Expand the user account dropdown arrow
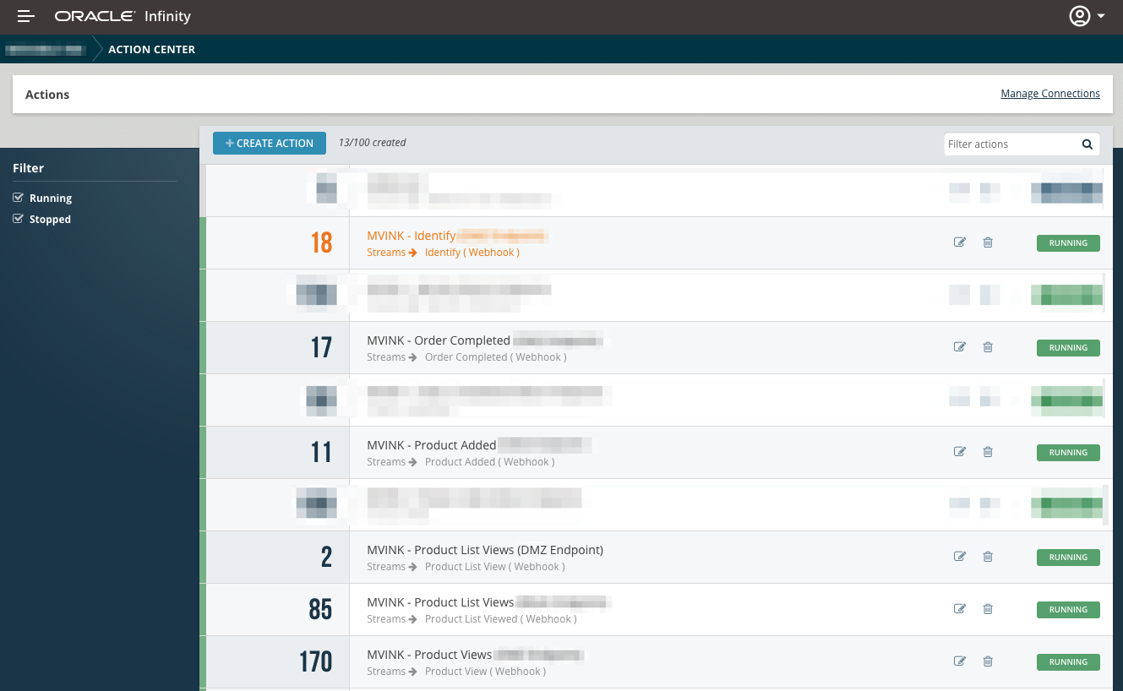 point(1101,17)
